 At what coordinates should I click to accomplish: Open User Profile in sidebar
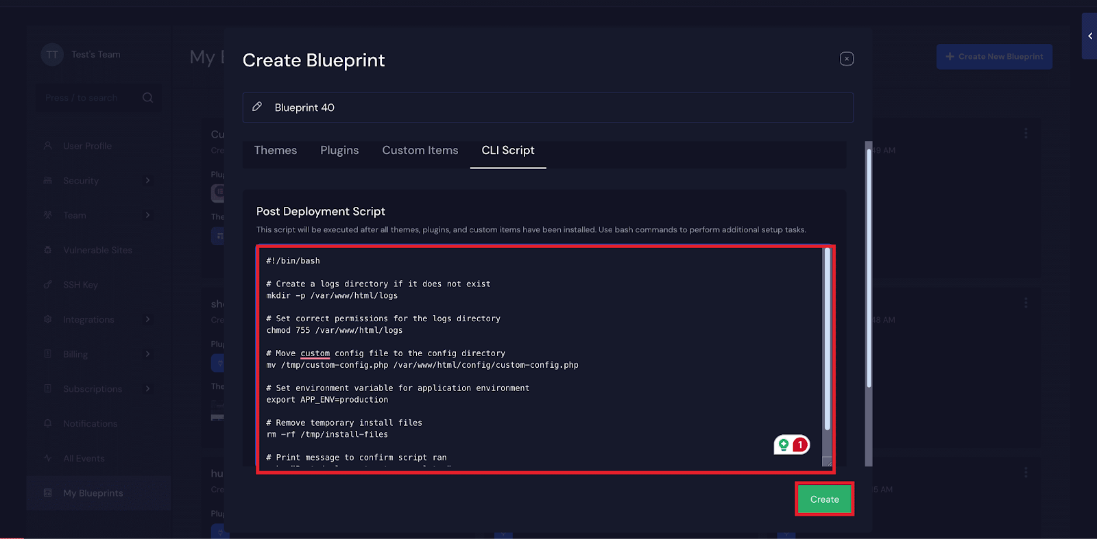(x=87, y=146)
